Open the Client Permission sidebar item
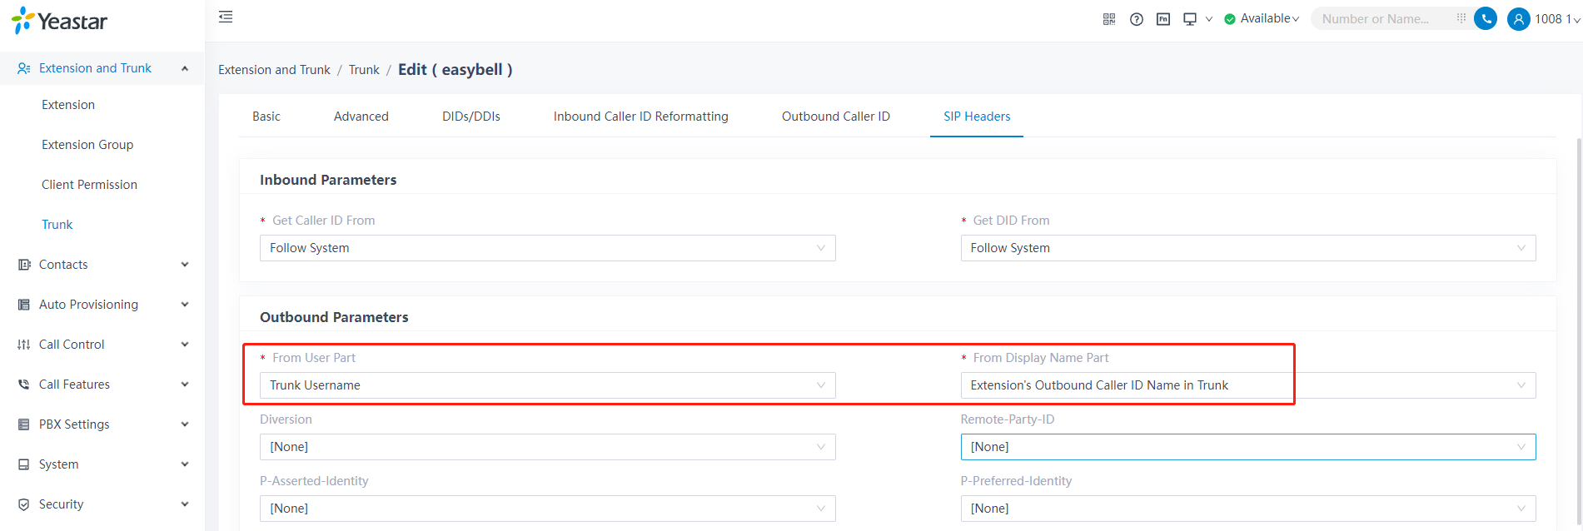This screenshot has width=1583, height=531. tap(89, 185)
